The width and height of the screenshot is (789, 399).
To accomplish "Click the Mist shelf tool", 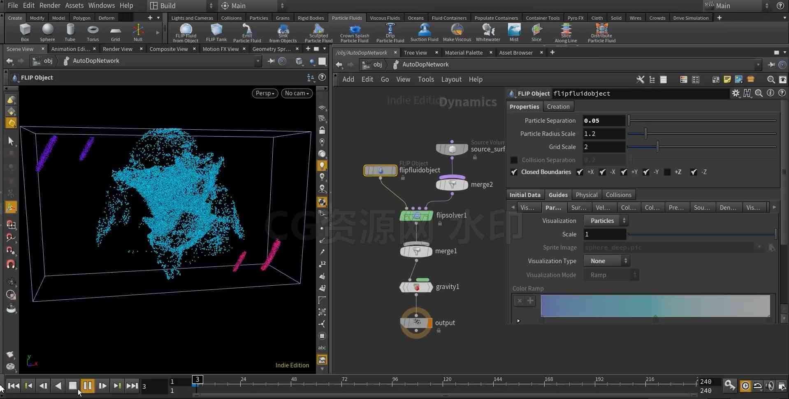I will (514, 32).
